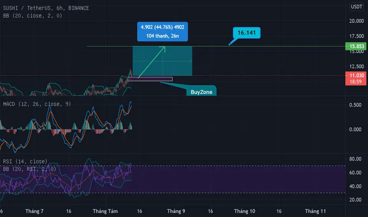Click the 0.500 MACD axis value

[355, 105]
